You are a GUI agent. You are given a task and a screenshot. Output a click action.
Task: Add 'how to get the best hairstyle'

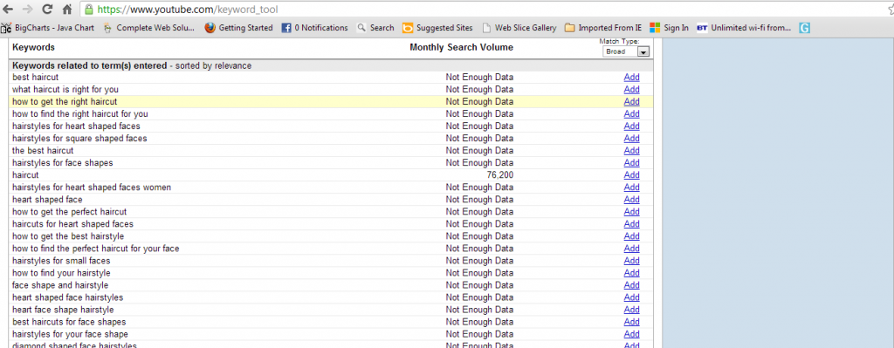[x=632, y=236]
